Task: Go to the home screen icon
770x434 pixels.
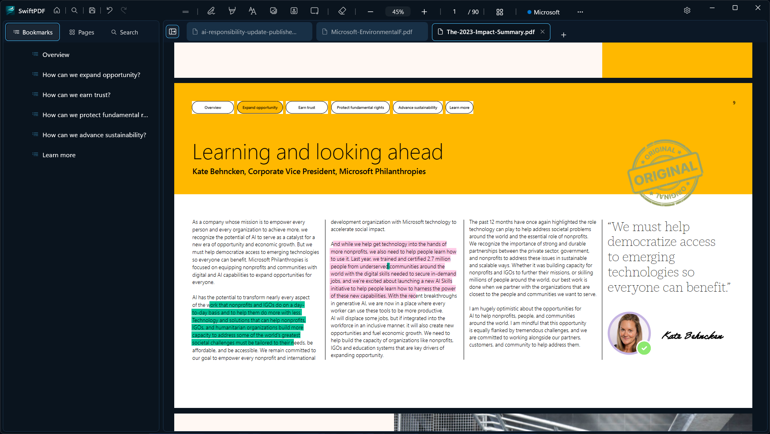Action: (57, 10)
